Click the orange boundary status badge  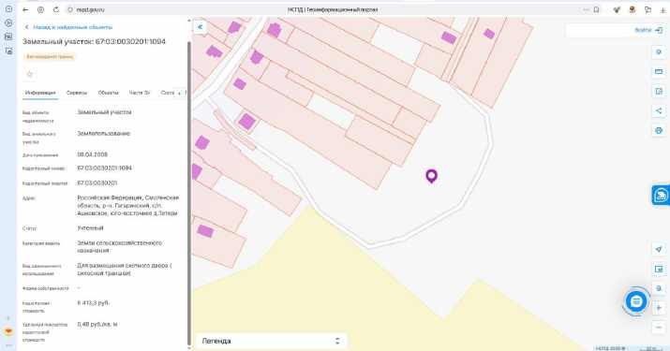(x=50, y=56)
